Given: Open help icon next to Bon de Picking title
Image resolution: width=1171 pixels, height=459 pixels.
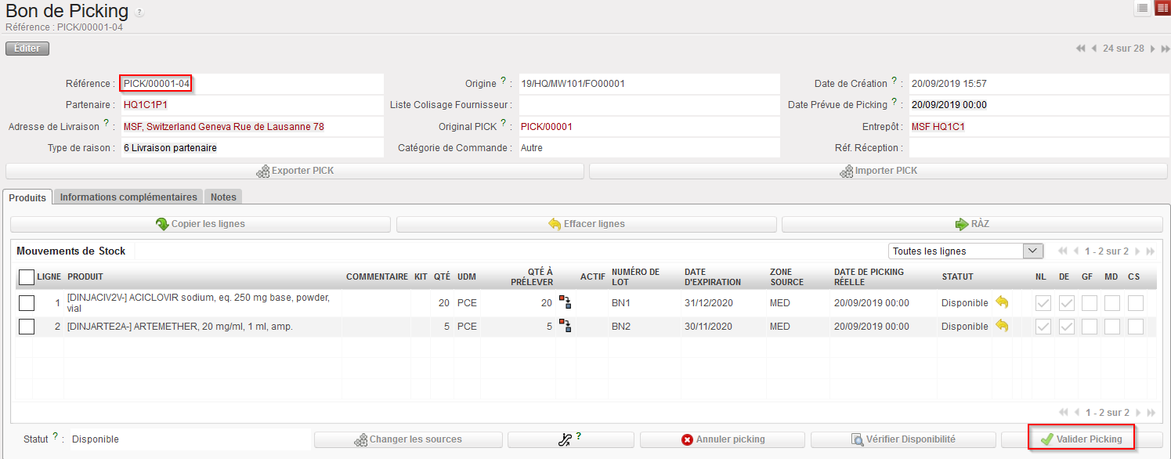Looking at the screenshot, I should (x=139, y=13).
